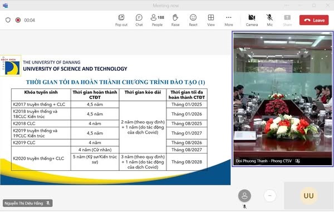Screen dimensions: 334x212
Task: Click the shared presentation slide
Action: 115,120
